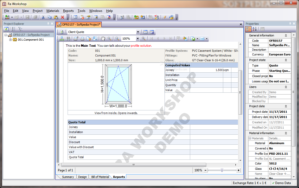Open the Materials menu
The height and width of the screenshot is (188, 299).
(x=53, y=11)
